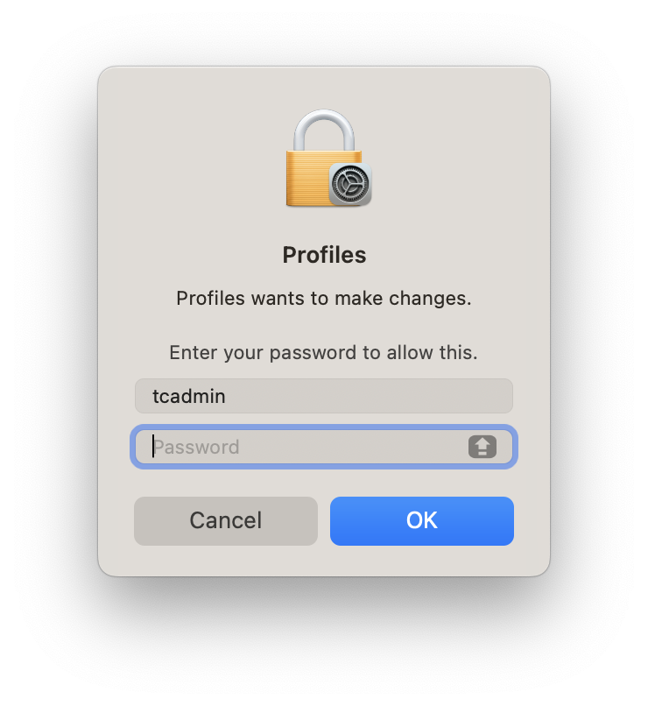Click the word "tcadmin" in the username box
Viewport: 648px width, 706px height.
[x=189, y=396]
